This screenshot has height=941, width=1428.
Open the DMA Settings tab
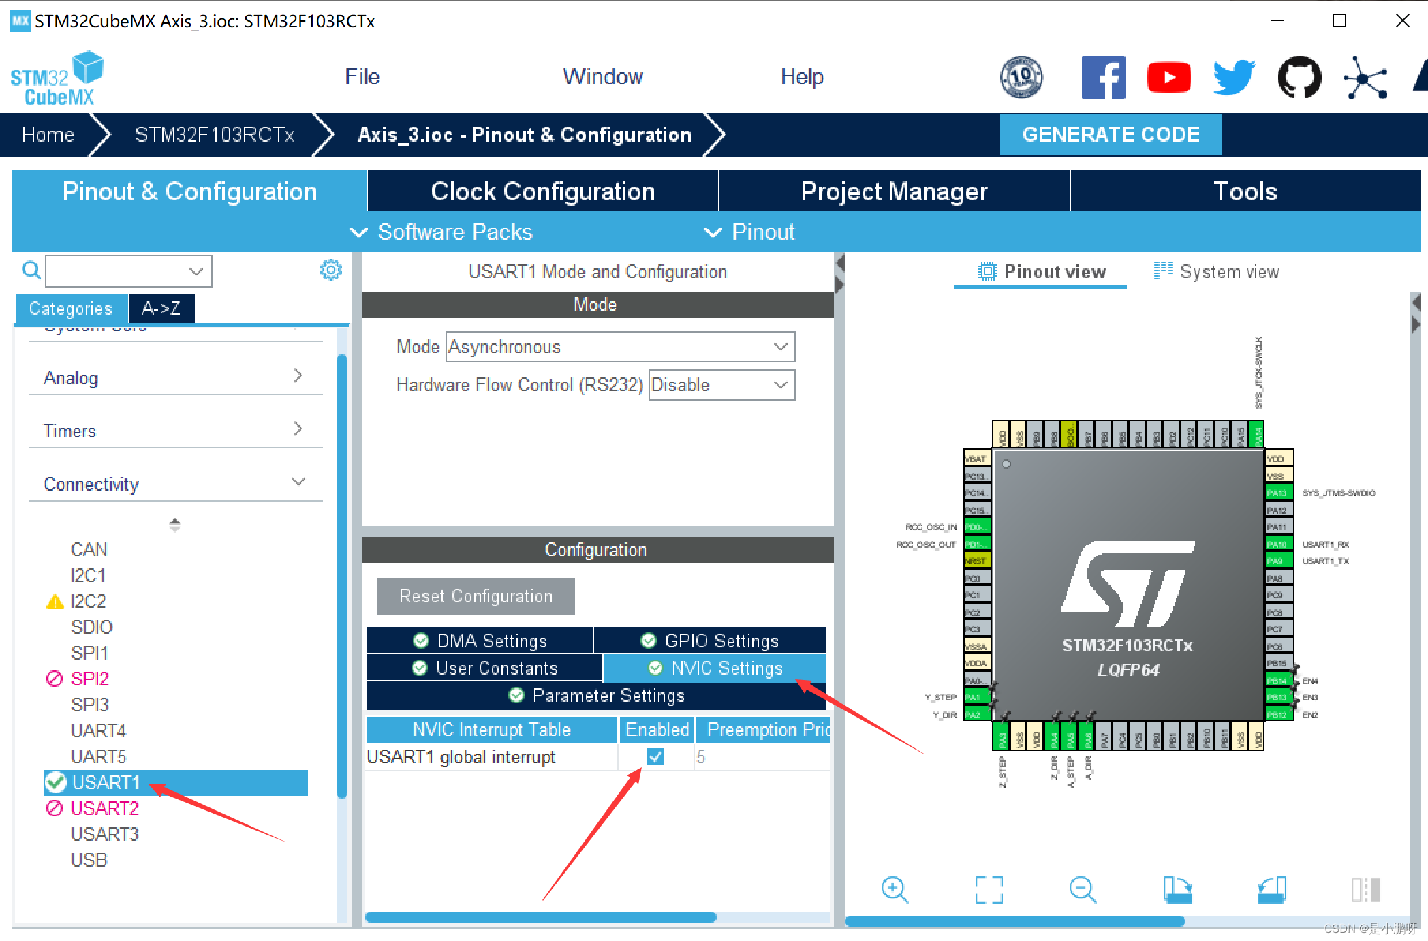pyautogui.click(x=480, y=641)
